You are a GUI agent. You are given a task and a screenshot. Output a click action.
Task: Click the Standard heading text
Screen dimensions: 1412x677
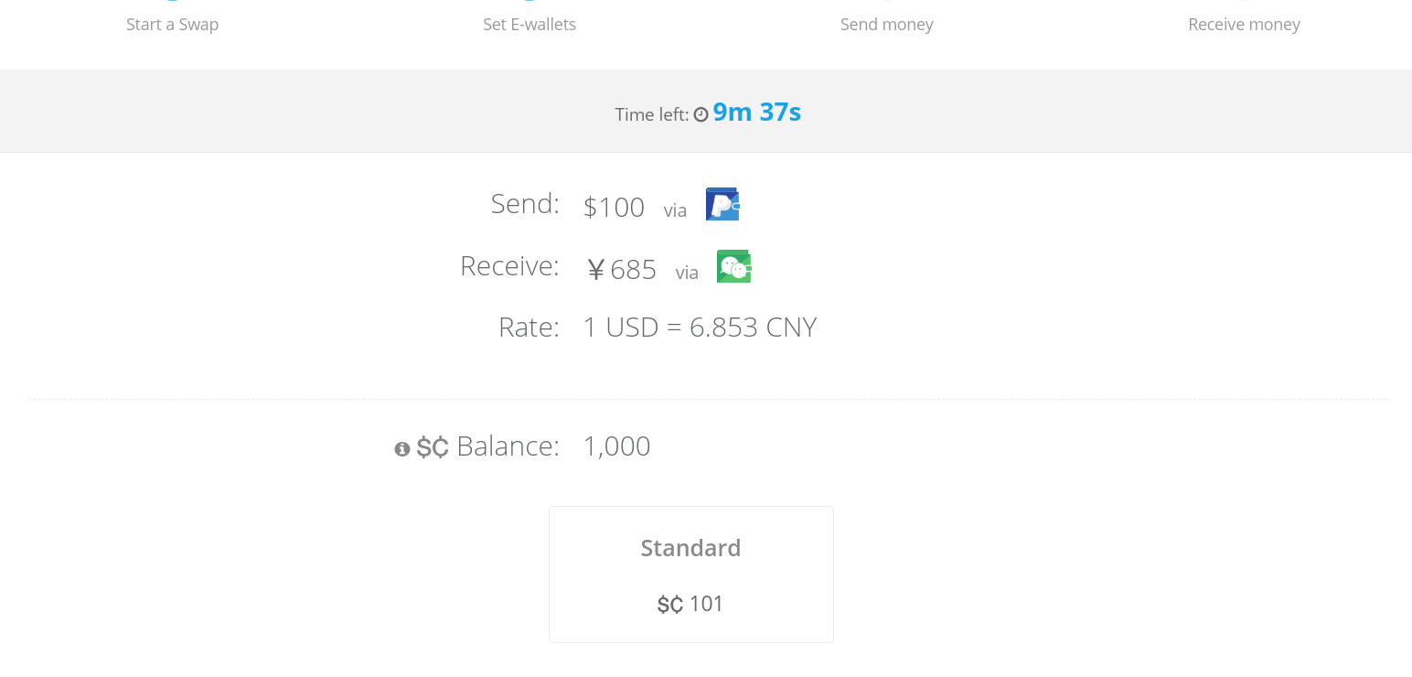tap(691, 548)
